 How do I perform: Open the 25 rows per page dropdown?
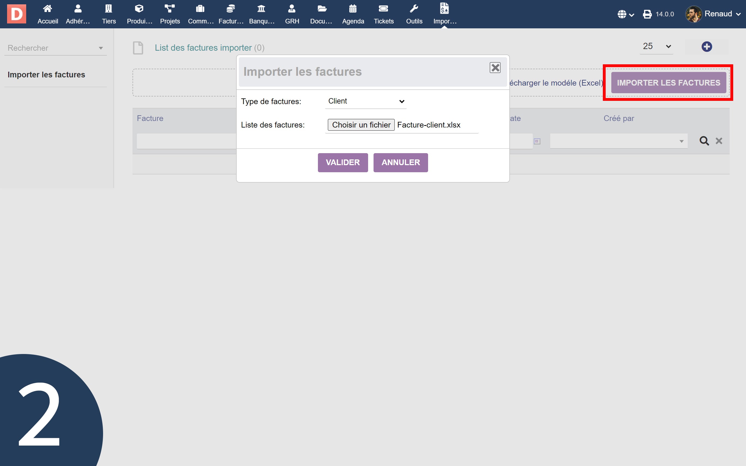(x=656, y=47)
